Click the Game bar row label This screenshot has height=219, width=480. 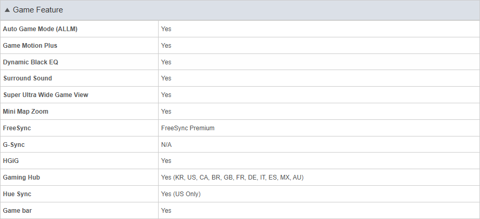click(17, 211)
